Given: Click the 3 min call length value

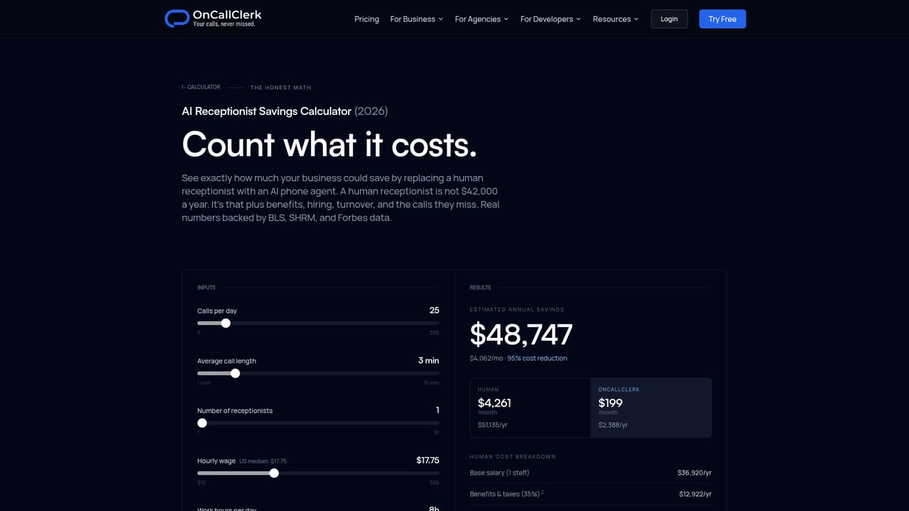Looking at the screenshot, I should (x=428, y=361).
